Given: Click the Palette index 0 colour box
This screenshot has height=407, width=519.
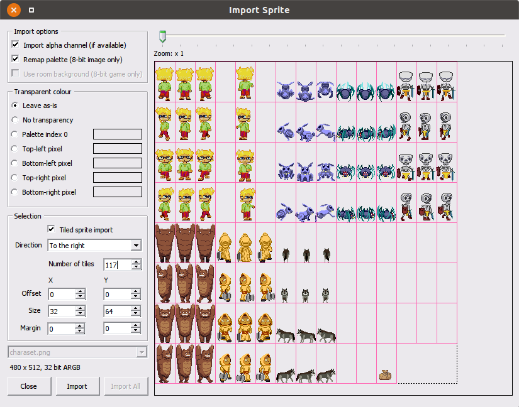Looking at the screenshot, I should [118, 134].
